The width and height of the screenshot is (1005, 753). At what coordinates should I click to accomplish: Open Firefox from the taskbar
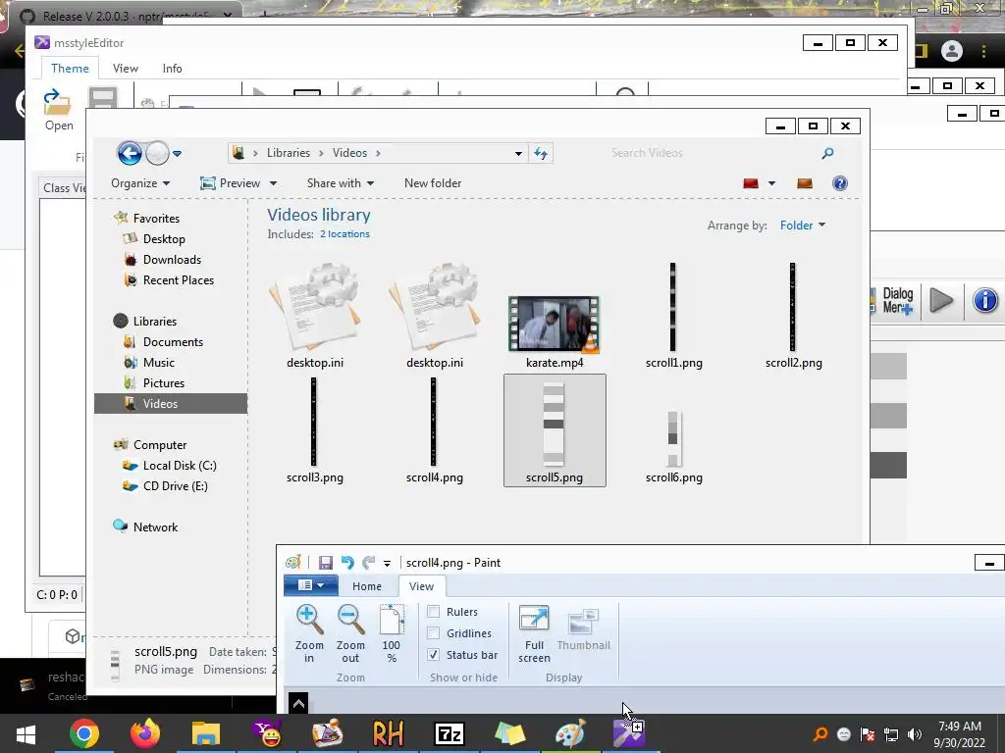click(x=145, y=733)
